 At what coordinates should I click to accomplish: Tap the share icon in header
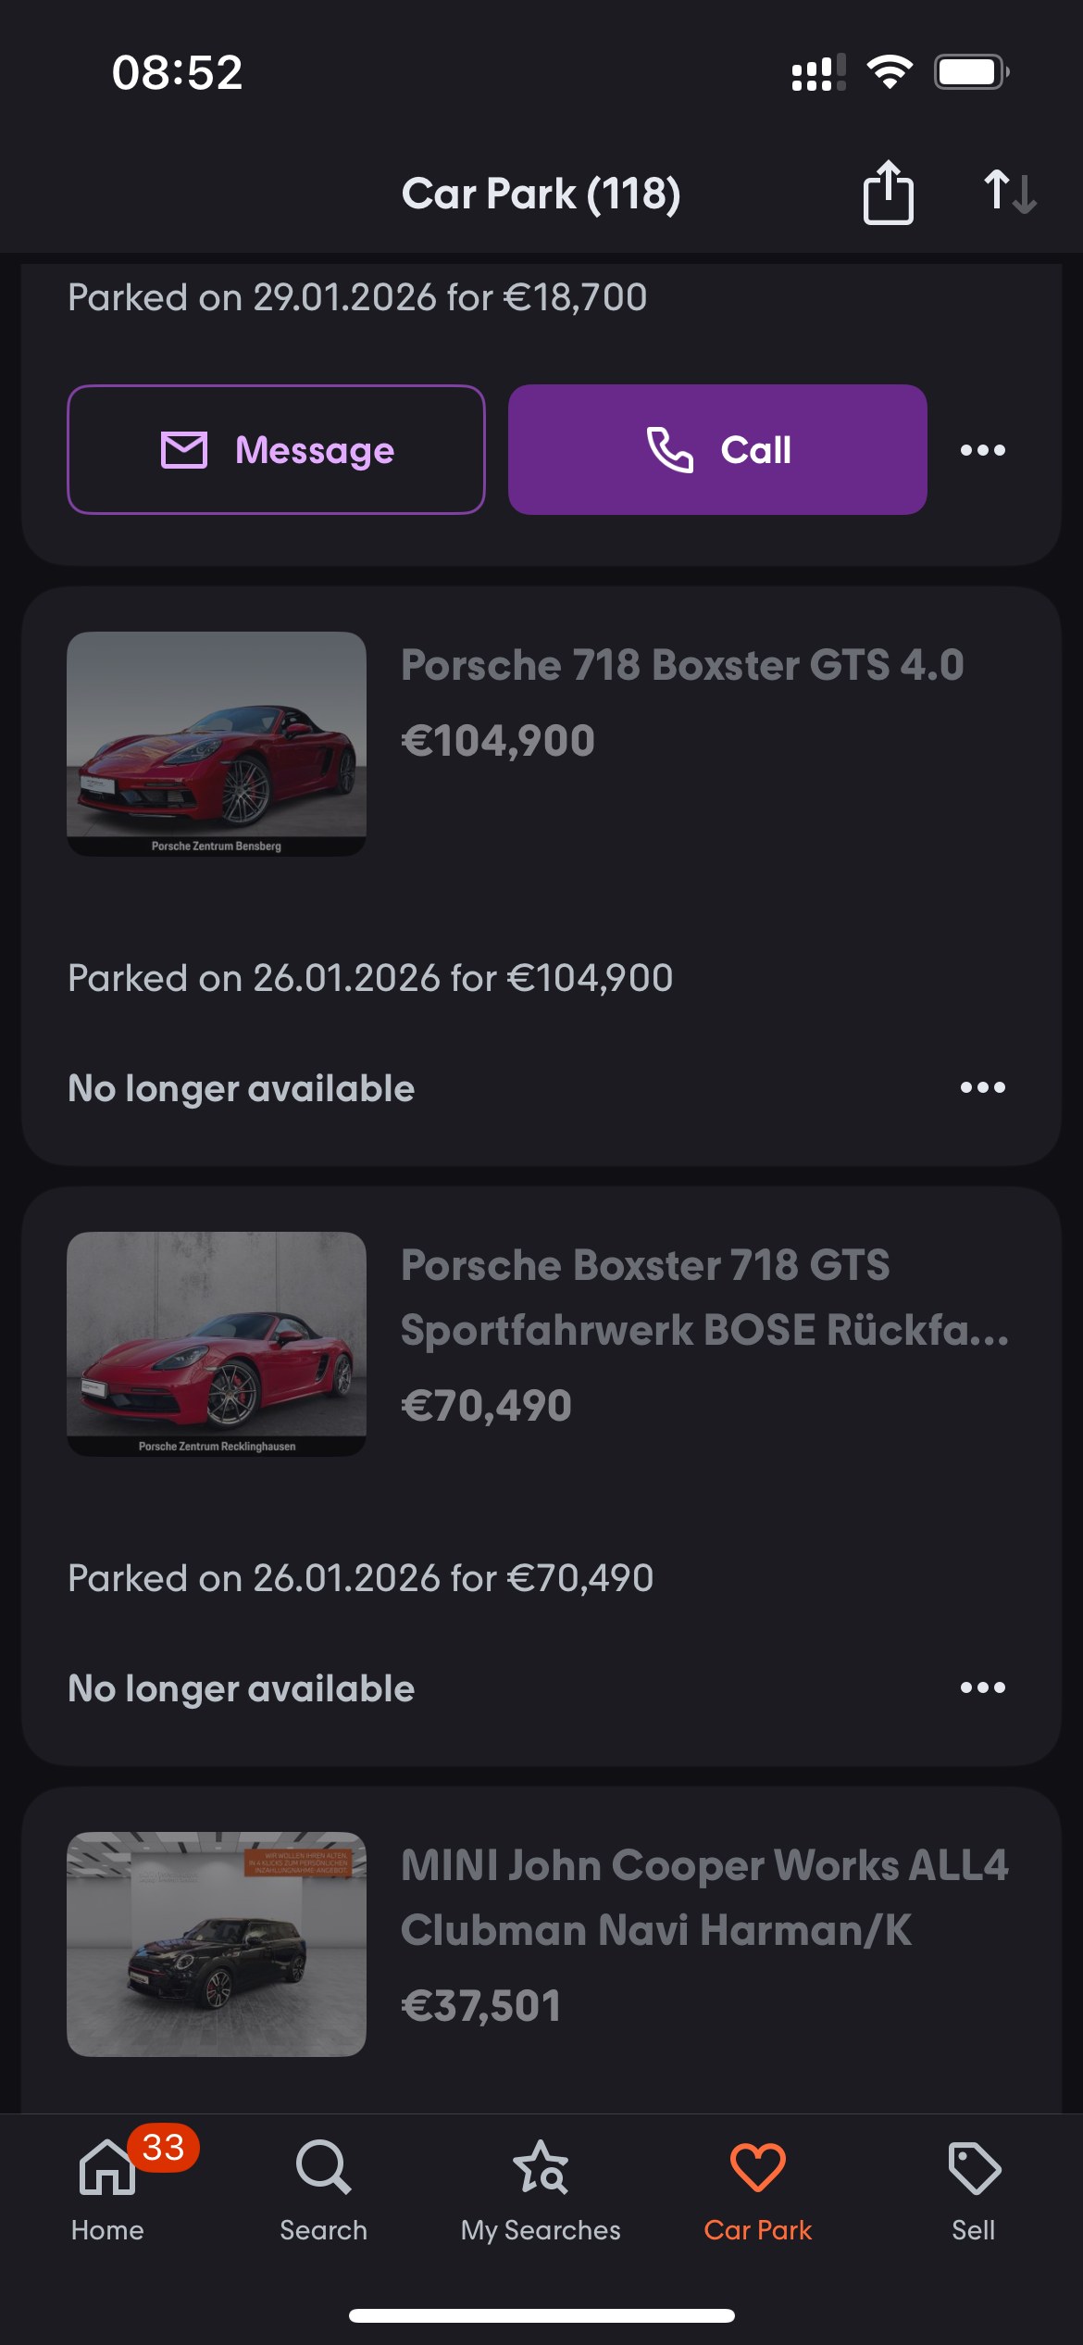point(888,193)
